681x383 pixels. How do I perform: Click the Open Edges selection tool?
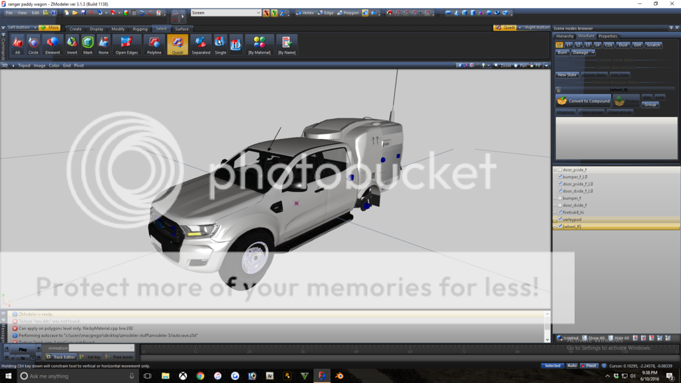pyautogui.click(x=126, y=45)
